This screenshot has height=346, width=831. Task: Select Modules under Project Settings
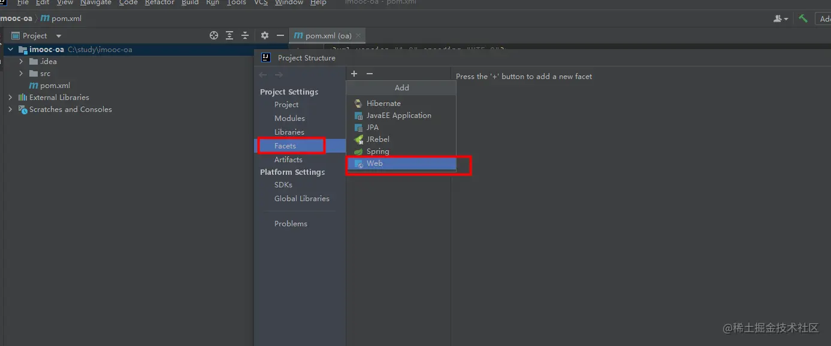tap(289, 119)
